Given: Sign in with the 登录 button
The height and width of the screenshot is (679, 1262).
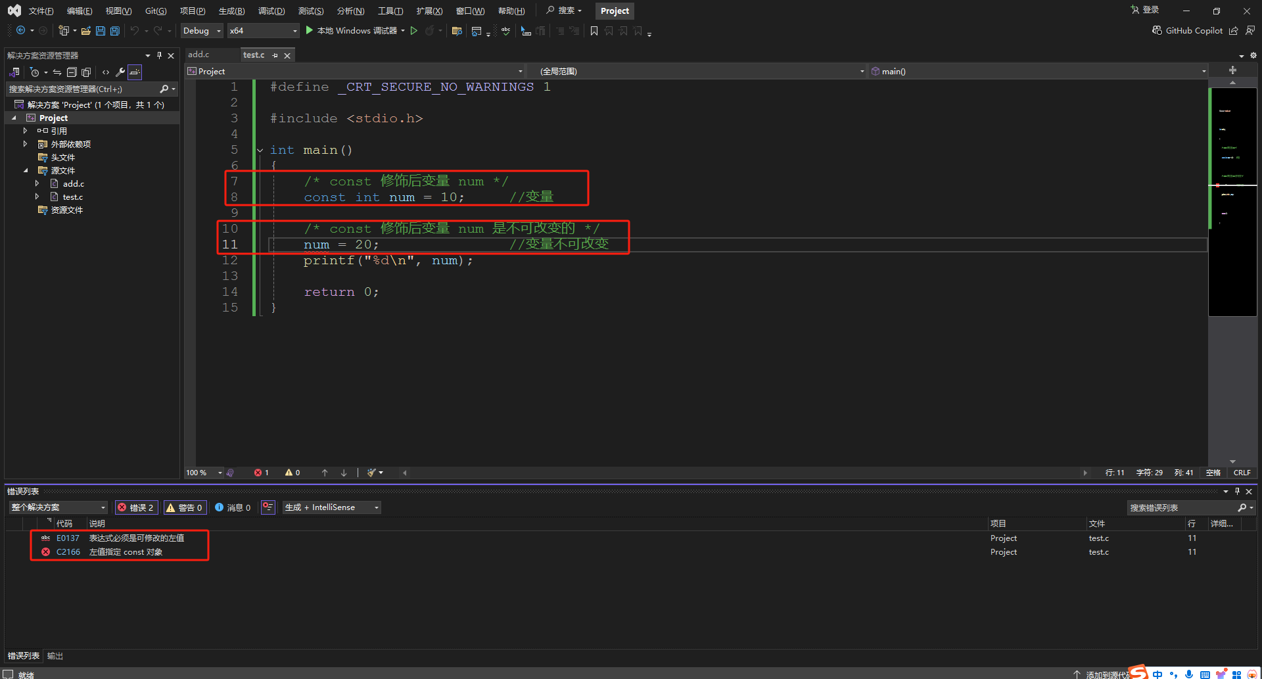Looking at the screenshot, I should tap(1145, 10).
